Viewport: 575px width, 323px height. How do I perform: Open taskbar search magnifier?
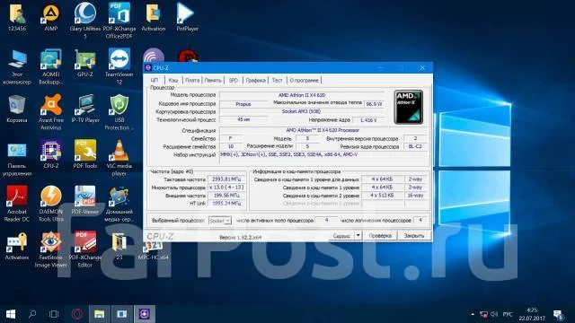click(x=32, y=314)
